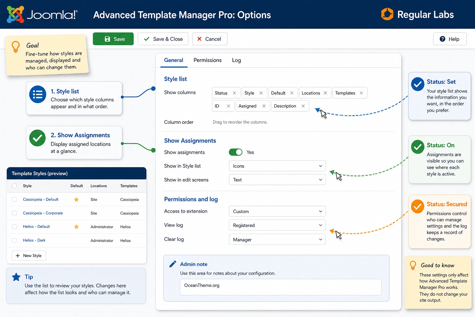Check the Helios - Default row checkbox
Image resolution: width=475 pixels, height=317 pixels.
[x=14, y=227]
